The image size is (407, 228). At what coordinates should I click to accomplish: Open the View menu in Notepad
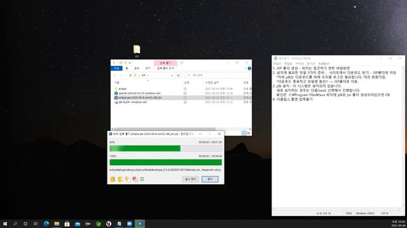pos(311,63)
